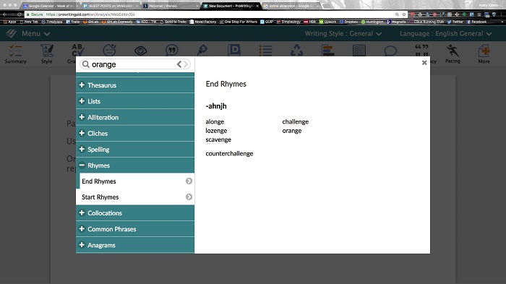Select the recycle arrows toolbar icon
The image size is (506, 284).
point(296,51)
